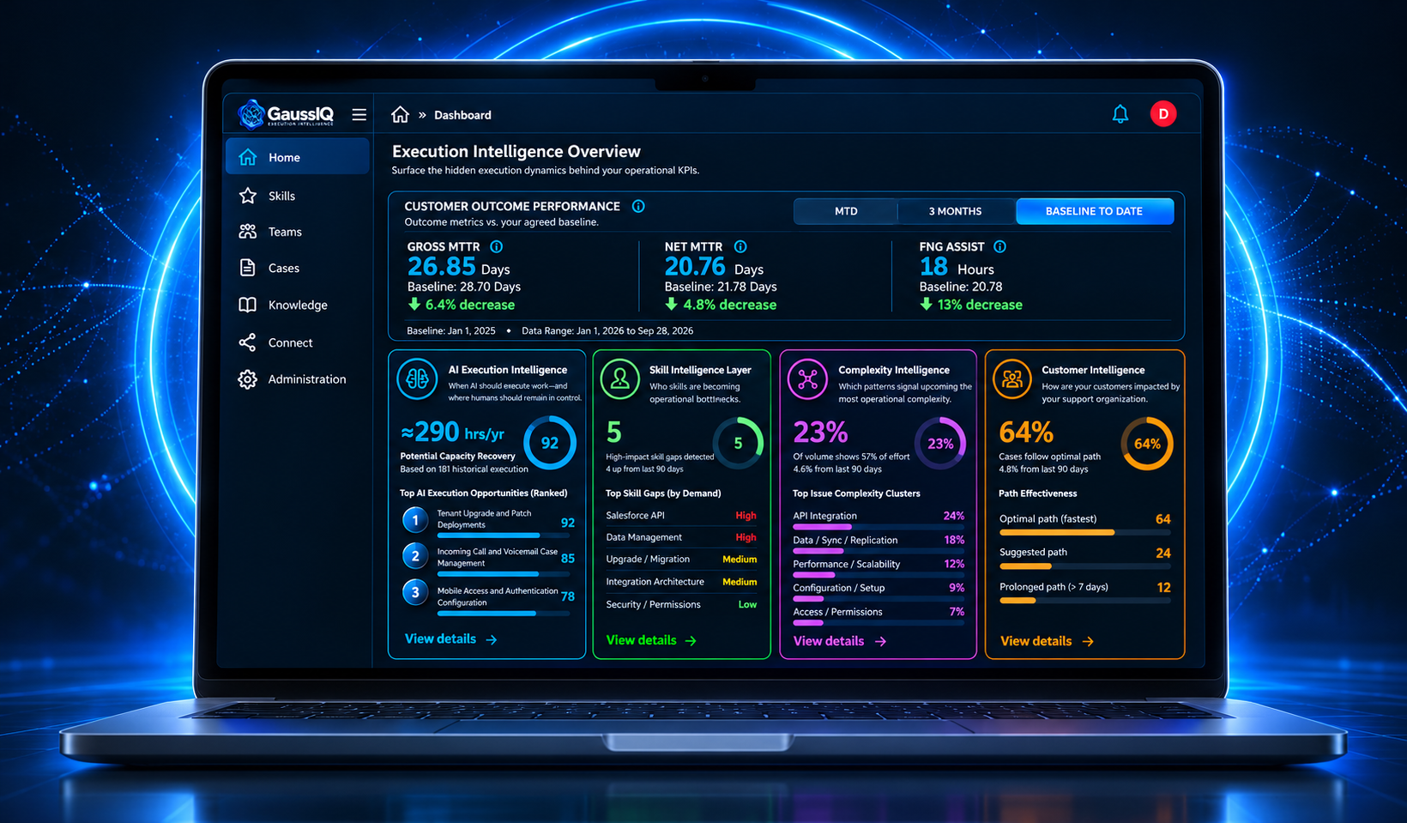Screen dimensions: 1407x823
Task: Toggle the hamburger menu icon
Action: click(x=359, y=114)
